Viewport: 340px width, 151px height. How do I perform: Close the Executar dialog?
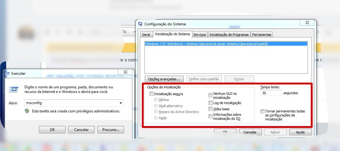point(125,72)
